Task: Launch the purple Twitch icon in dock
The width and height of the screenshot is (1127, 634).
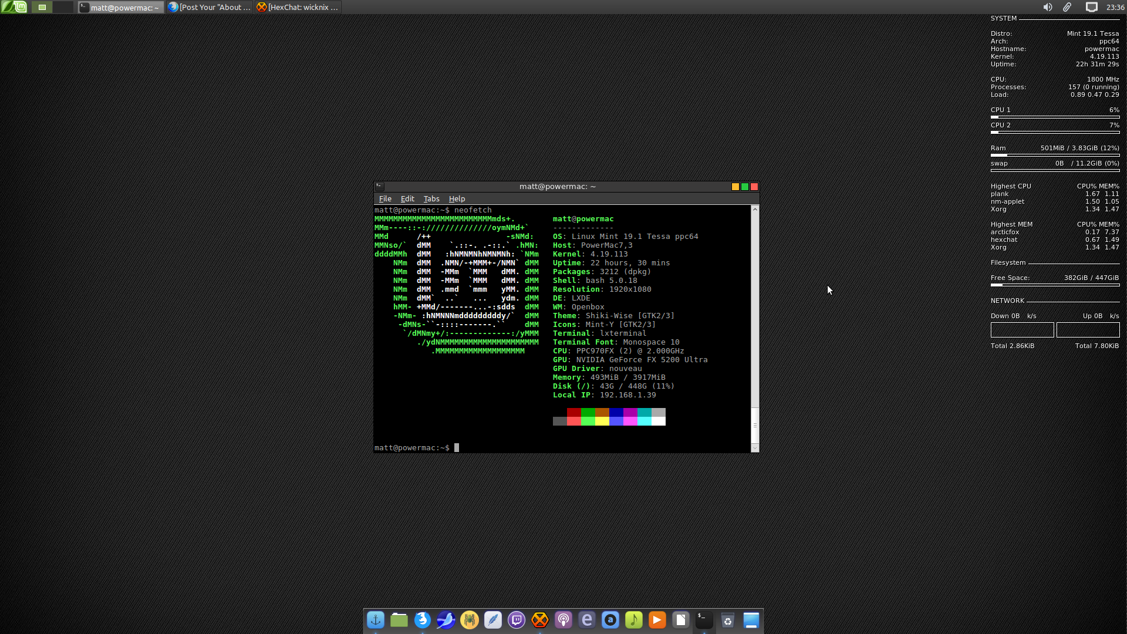Action: [517, 620]
